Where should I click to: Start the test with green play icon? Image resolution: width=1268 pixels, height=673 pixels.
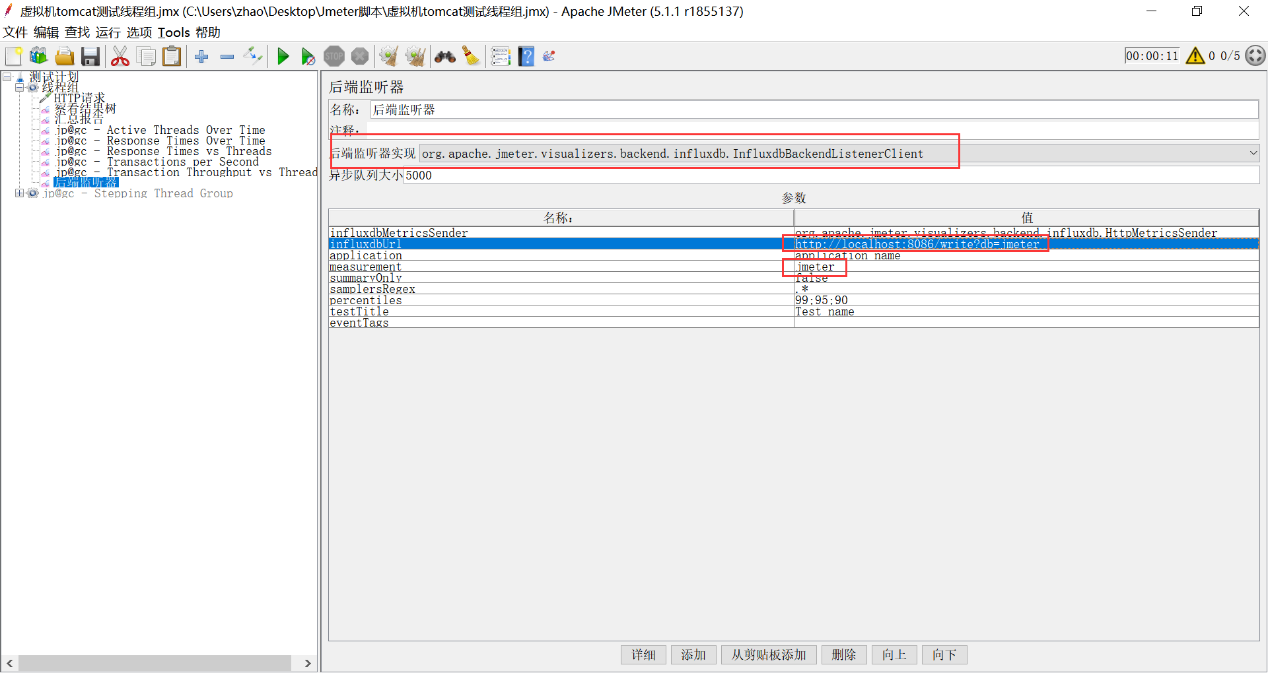point(283,57)
